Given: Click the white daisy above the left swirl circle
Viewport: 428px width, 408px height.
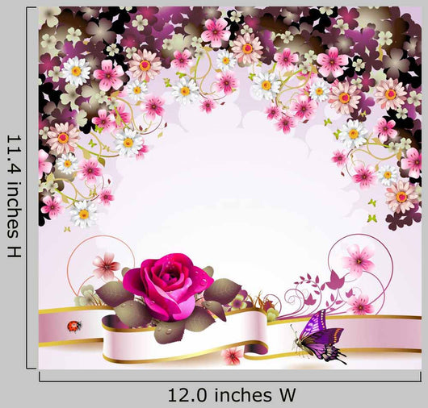Looking at the screenshot, I should coord(84,214).
